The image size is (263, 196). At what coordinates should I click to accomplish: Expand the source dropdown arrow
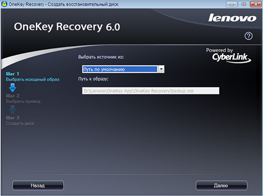pos(161,69)
